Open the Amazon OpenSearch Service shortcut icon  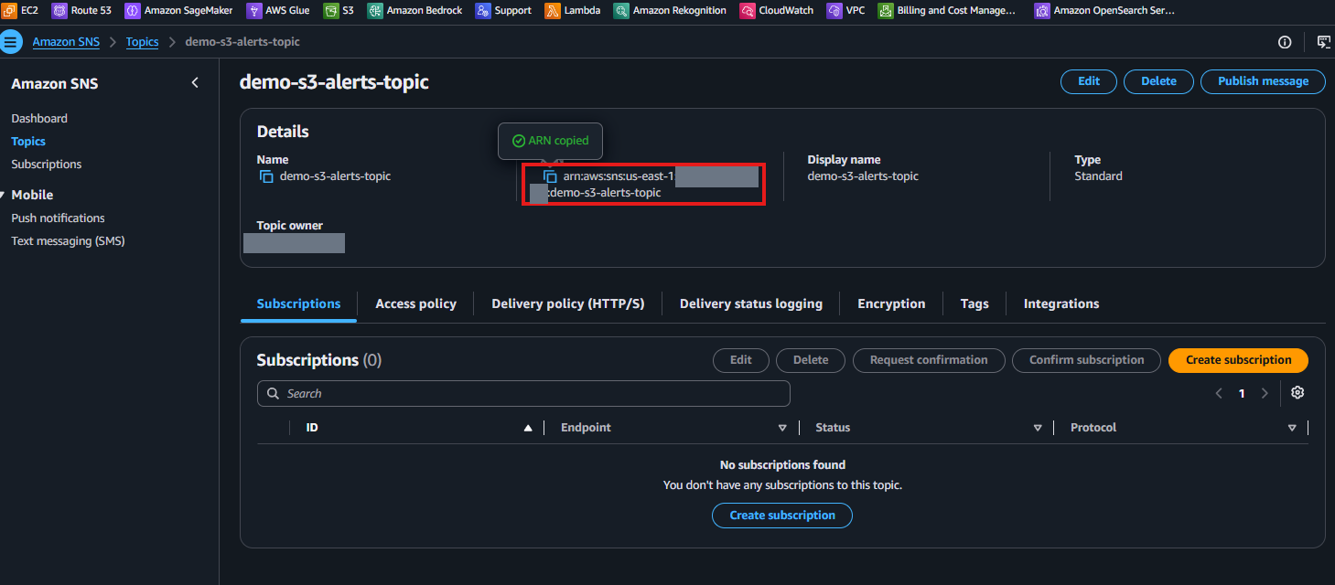1042,10
